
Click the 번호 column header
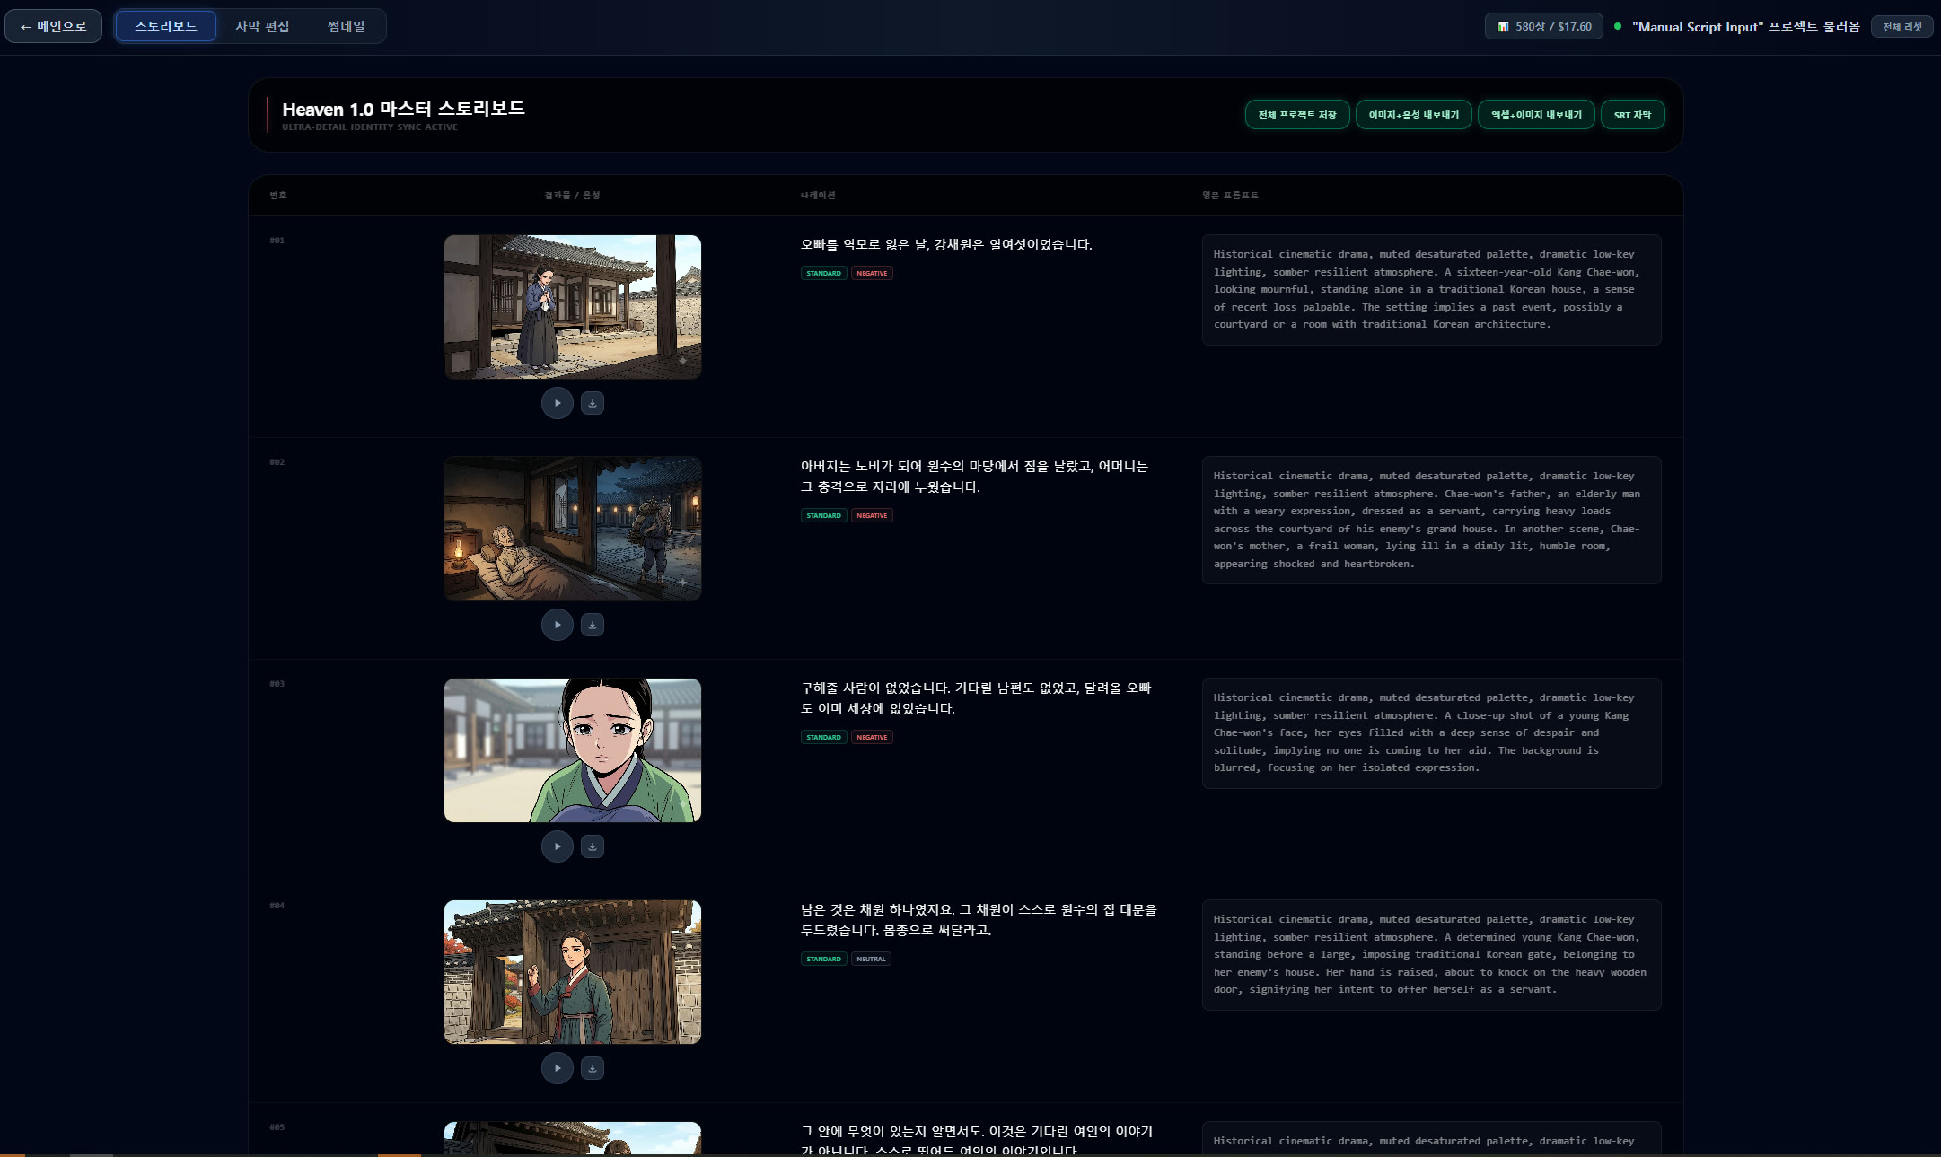(278, 195)
